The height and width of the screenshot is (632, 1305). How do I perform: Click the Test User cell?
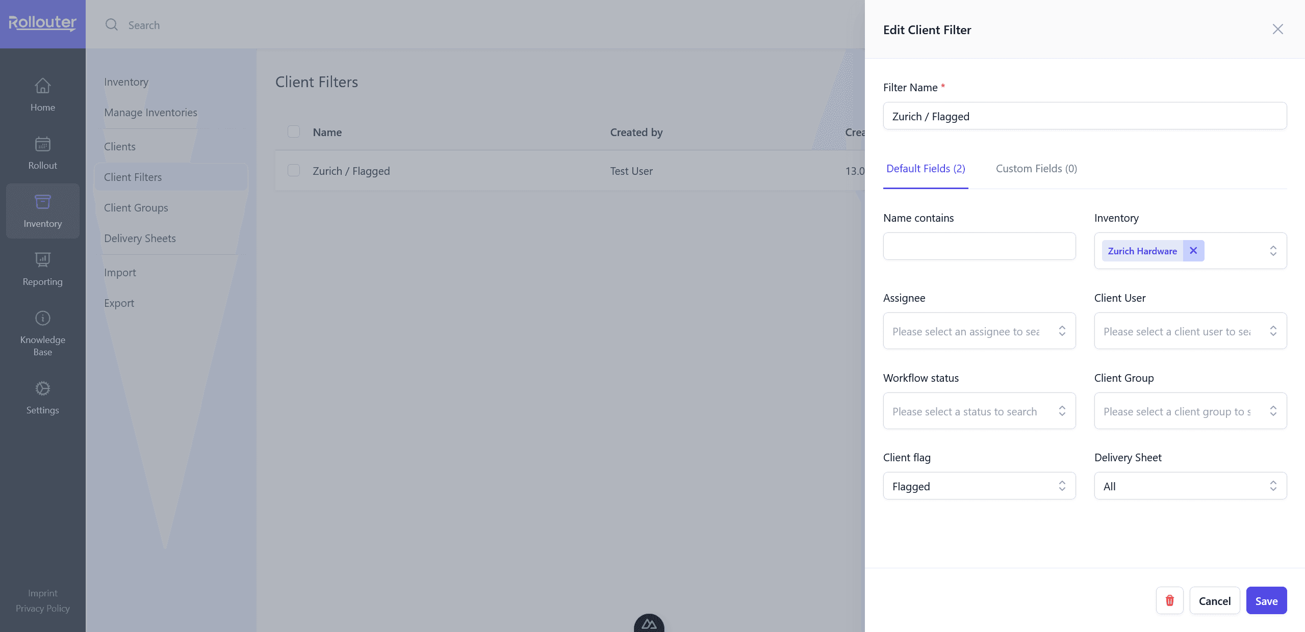click(631, 171)
